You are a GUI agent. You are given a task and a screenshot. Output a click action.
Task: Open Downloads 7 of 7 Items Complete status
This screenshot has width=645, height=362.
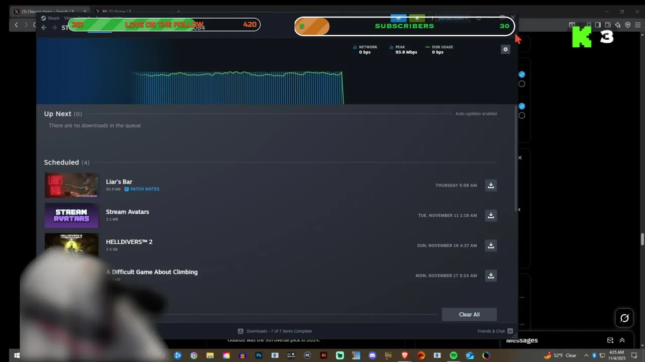(x=275, y=331)
